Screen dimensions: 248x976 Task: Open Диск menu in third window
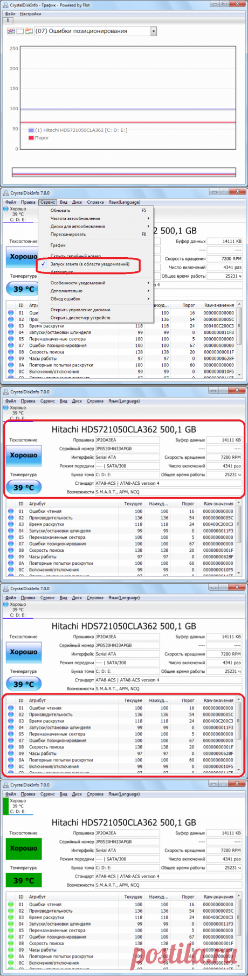pyautogui.click(x=77, y=401)
